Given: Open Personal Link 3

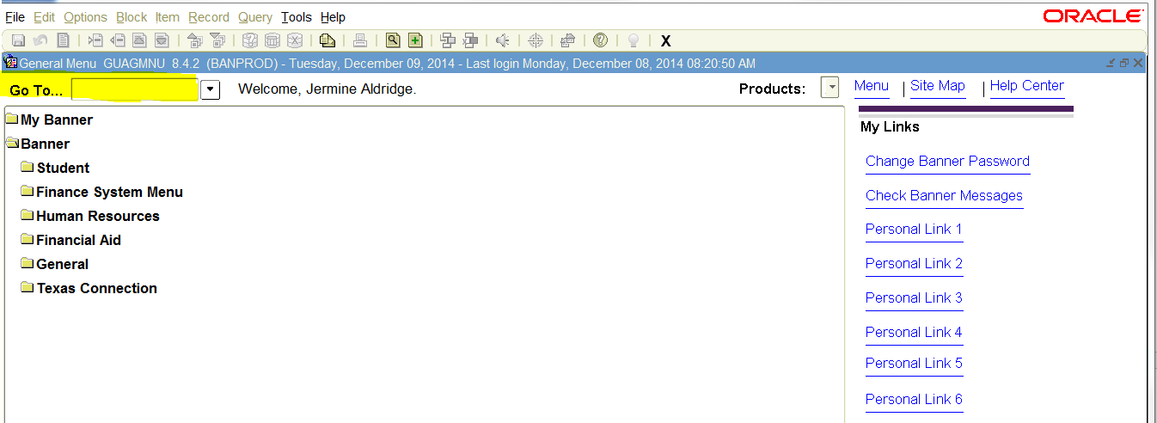Looking at the screenshot, I should (x=914, y=297).
